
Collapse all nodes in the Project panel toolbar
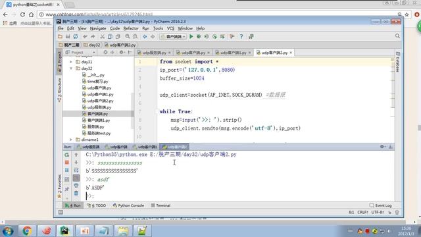pyautogui.click(x=112, y=53)
